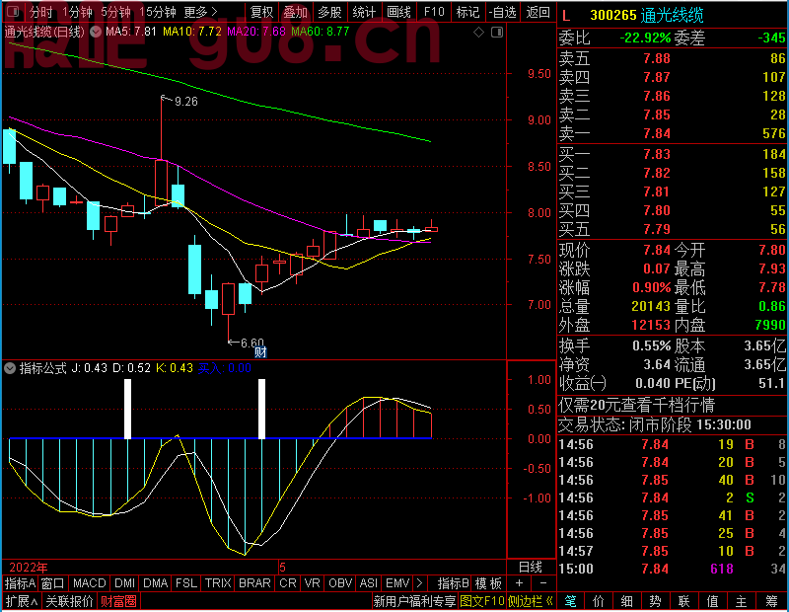This screenshot has width=789, height=612.
Task: Toggle 叠加 overlay of another stock
Action: click(x=295, y=12)
